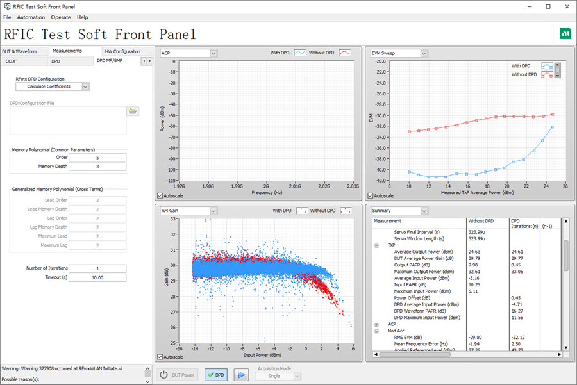This screenshot has height=385, width=577.
Task: Toggle Autoscale under AM-Gain graph
Action: click(x=160, y=357)
